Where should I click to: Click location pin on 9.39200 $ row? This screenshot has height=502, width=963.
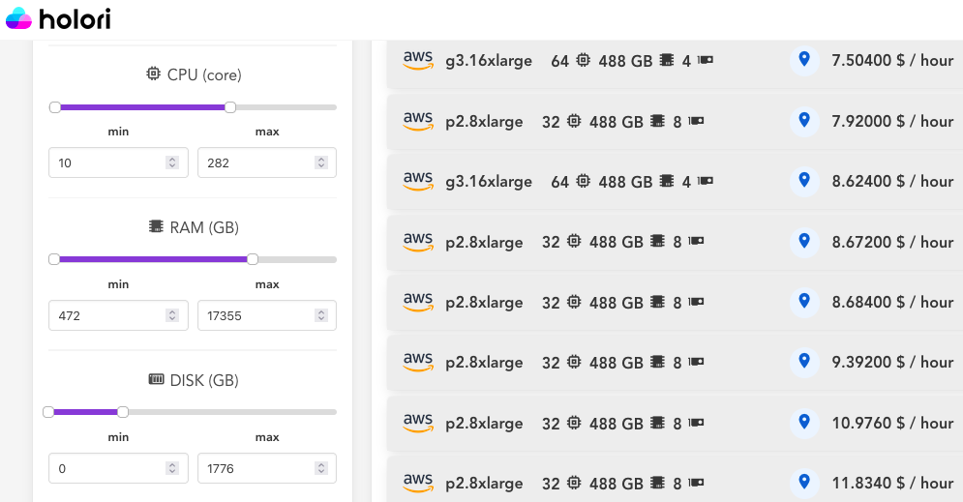(x=803, y=362)
